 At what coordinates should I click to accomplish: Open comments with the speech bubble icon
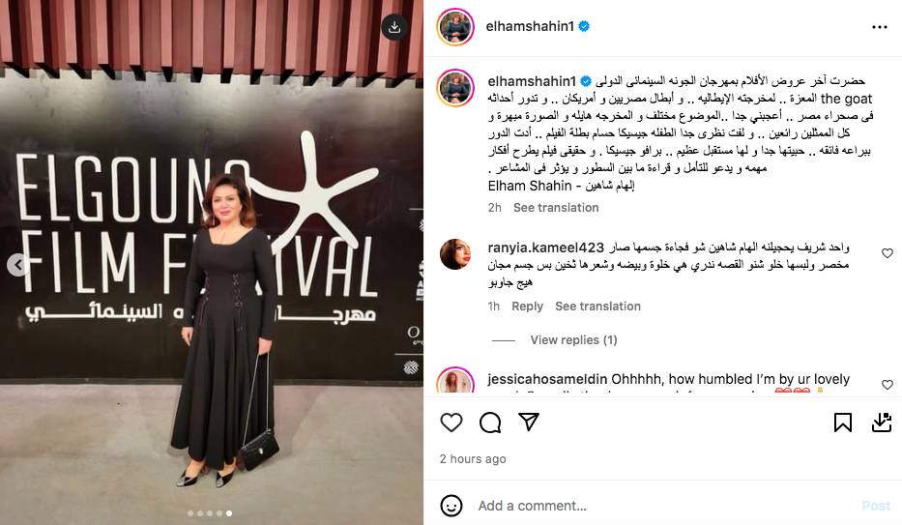pyautogui.click(x=490, y=423)
